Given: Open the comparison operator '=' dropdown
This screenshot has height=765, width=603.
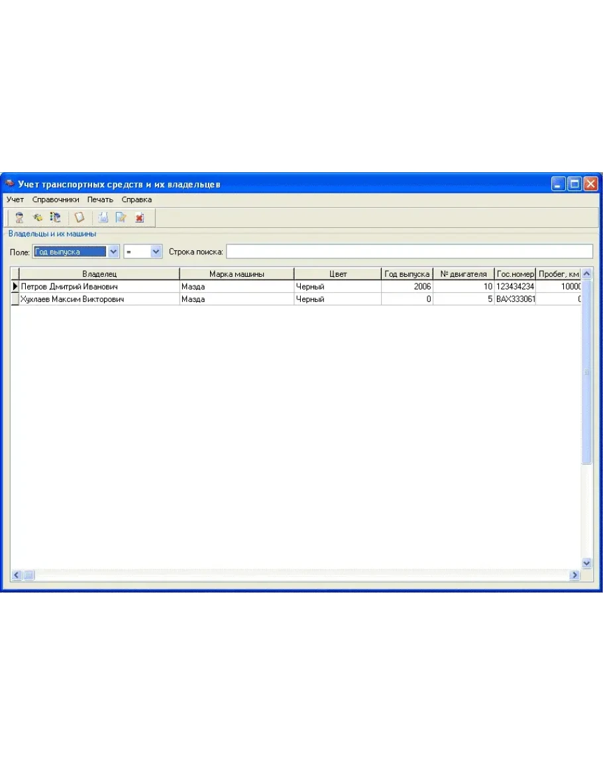Looking at the screenshot, I should [x=156, y=252].
